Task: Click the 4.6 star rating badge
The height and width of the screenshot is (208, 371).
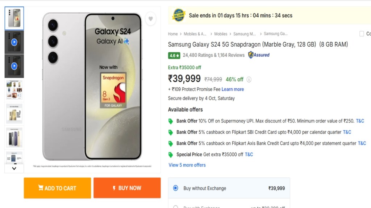Action: [174, 56]
